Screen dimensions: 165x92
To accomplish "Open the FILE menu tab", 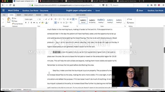I will coord(4,15).
